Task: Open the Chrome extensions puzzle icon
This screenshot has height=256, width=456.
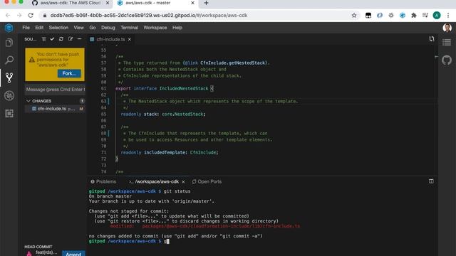Action: point(414,16)
